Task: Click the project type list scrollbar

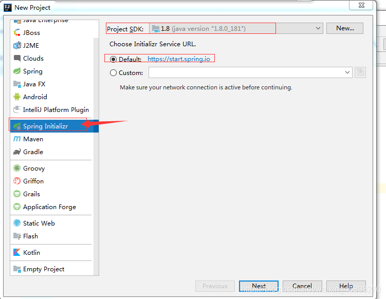Action: [96, 156]
